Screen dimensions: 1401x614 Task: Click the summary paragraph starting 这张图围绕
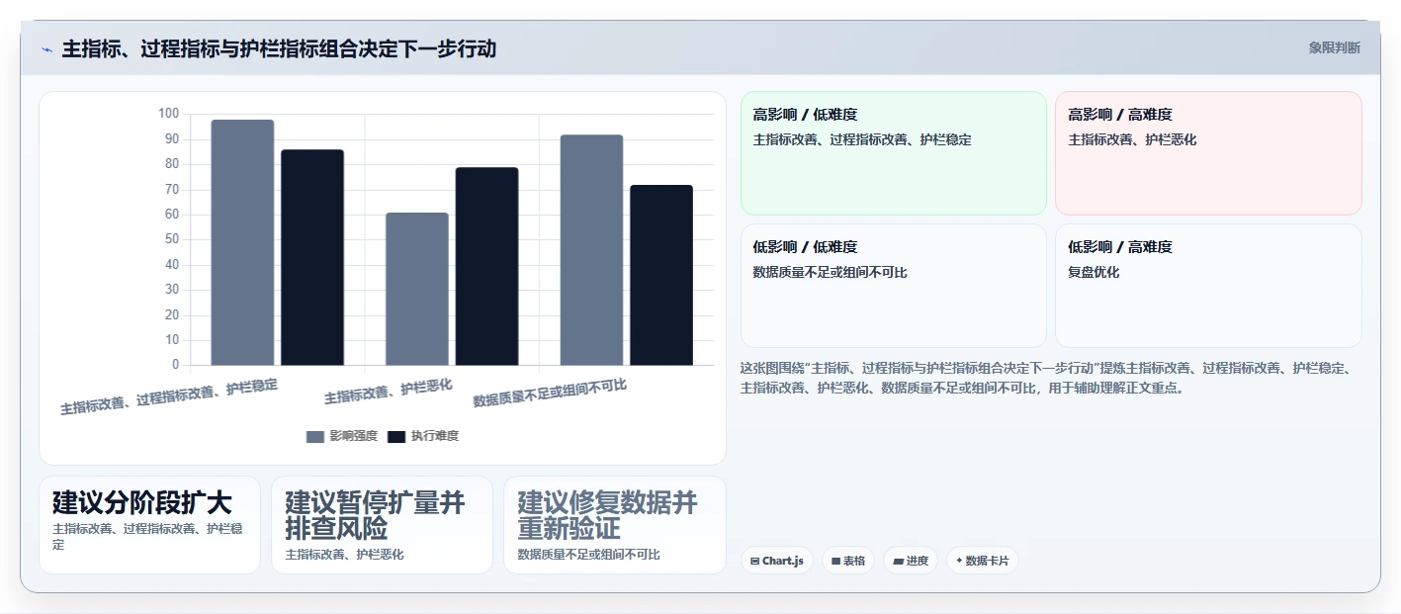coord(1048,378)
